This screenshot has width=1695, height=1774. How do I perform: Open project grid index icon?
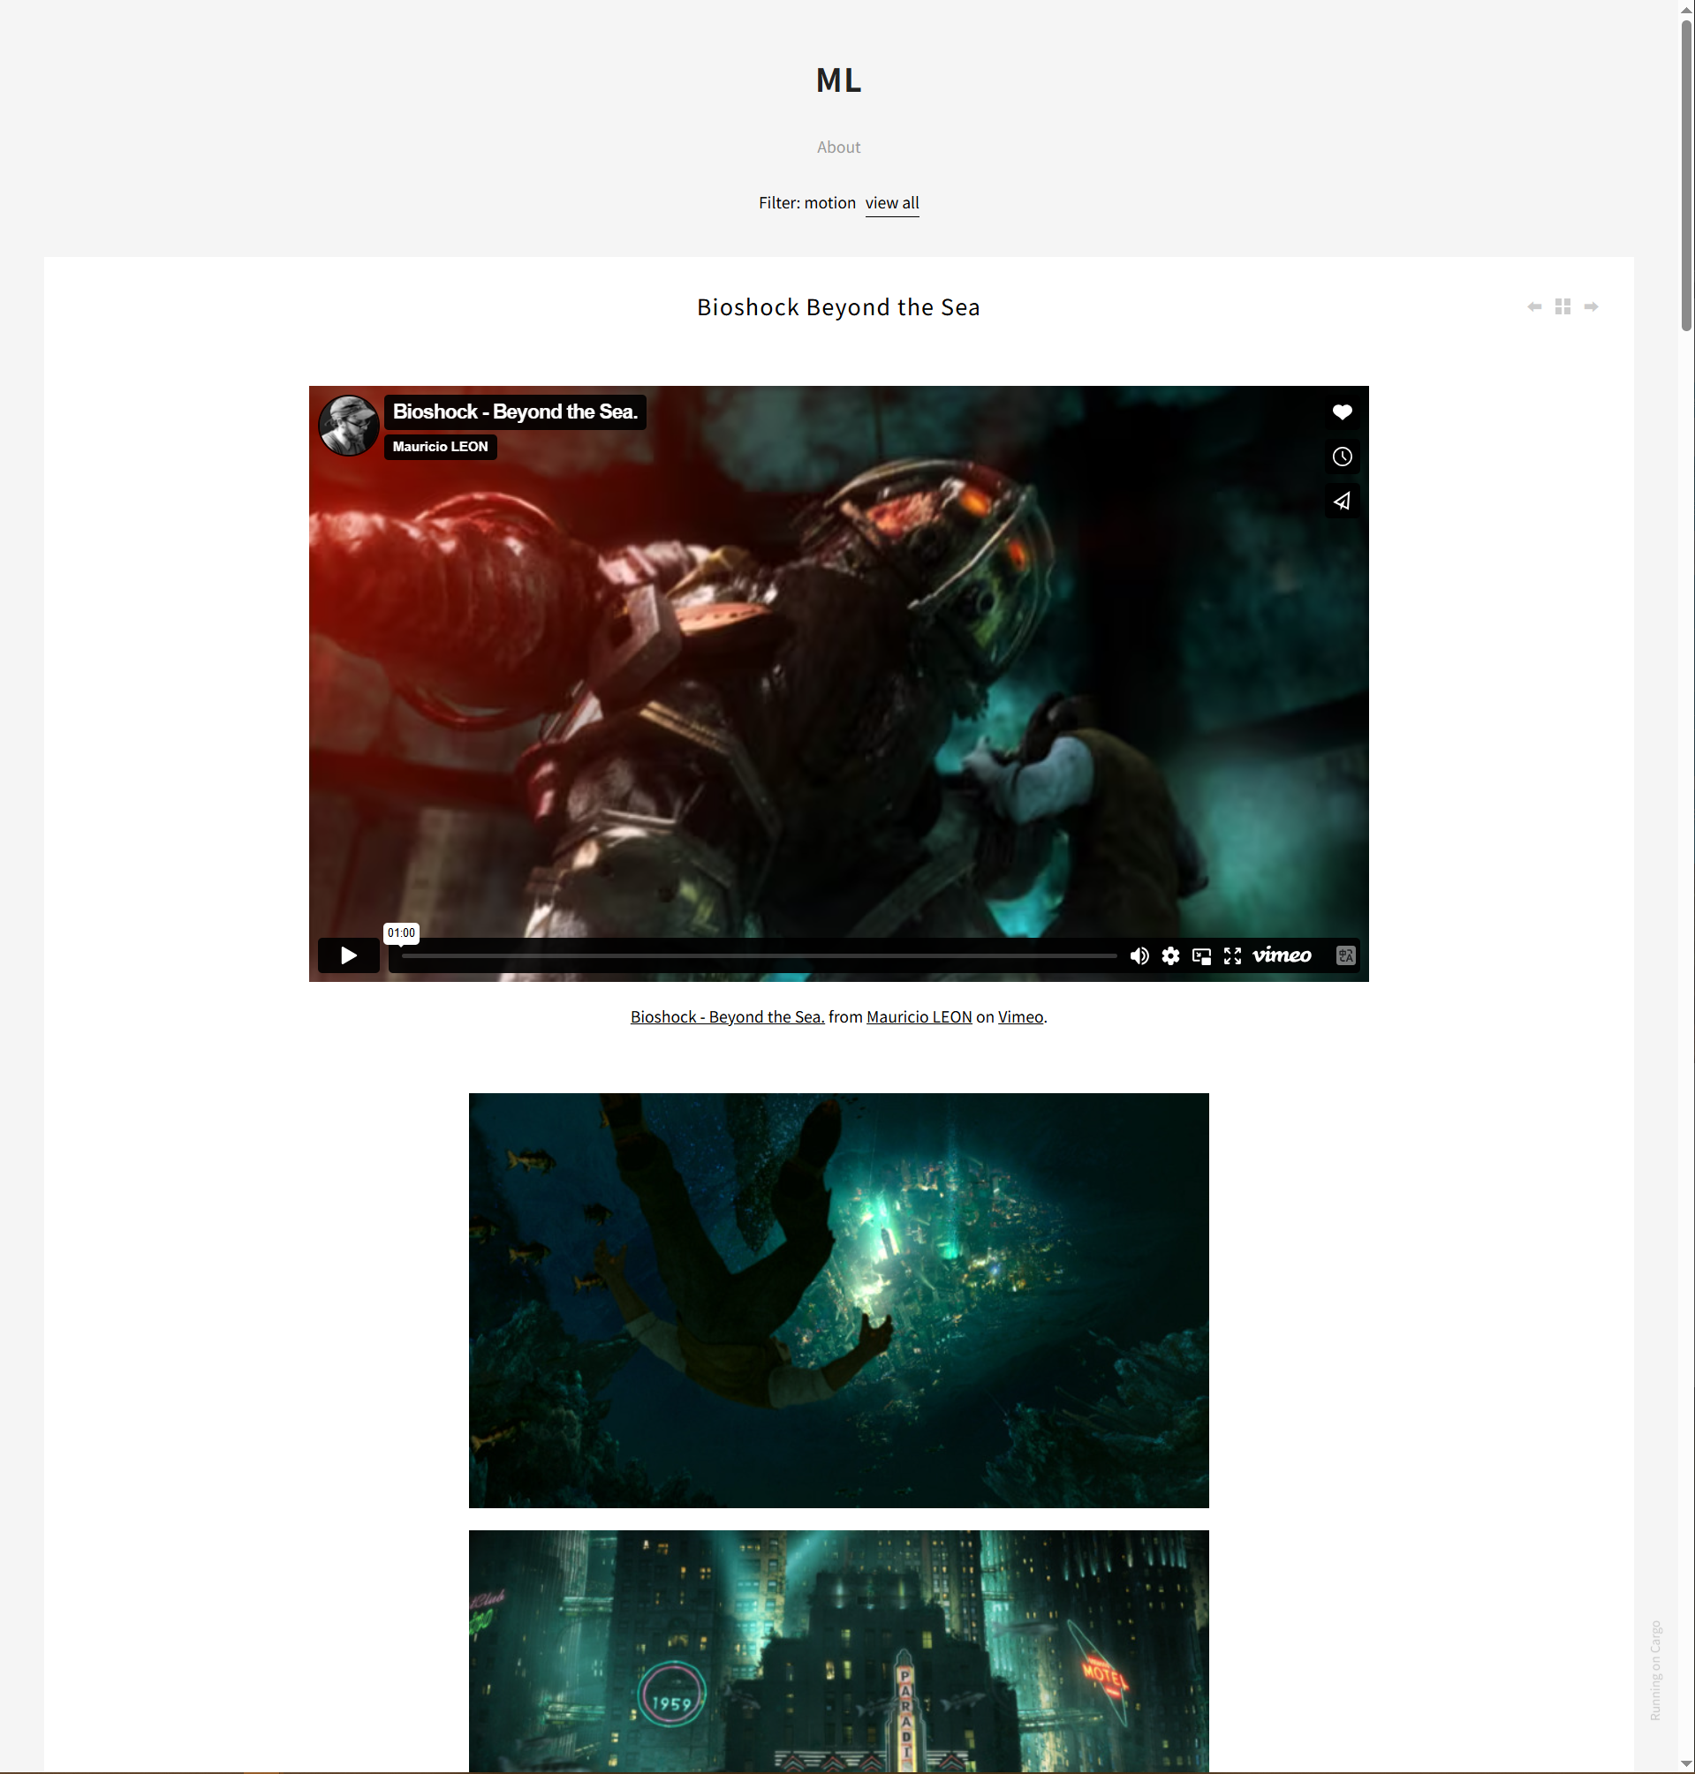tap(1563, 307)
